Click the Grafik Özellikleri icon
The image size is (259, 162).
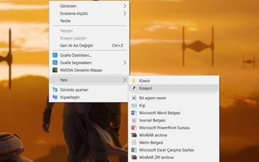(x=55, y=55)
